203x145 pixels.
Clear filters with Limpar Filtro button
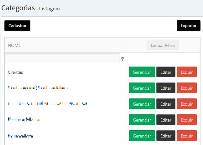click(163, 45)
